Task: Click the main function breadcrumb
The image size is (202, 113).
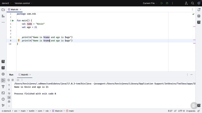Action: tap(70, 111)
